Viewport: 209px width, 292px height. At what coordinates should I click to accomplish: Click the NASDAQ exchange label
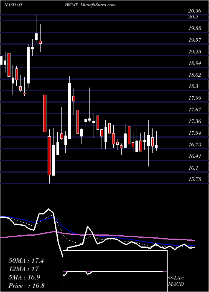[x=12, y=5]
